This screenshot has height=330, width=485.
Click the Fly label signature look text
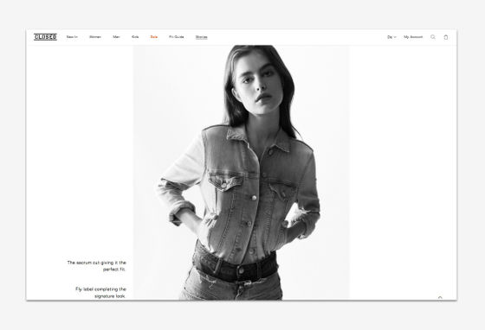tap(100, 292)
